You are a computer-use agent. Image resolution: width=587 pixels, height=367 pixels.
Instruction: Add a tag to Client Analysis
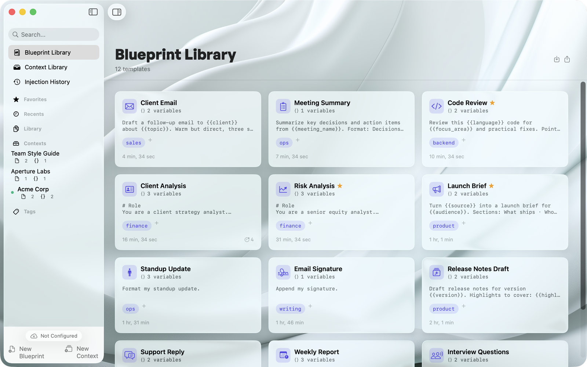(157, 223)
